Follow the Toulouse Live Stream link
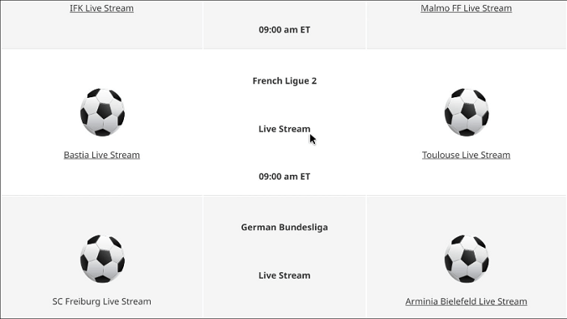The width and height of the screenshot is (567, 319). pyautogui.click(x=466, y=155)
